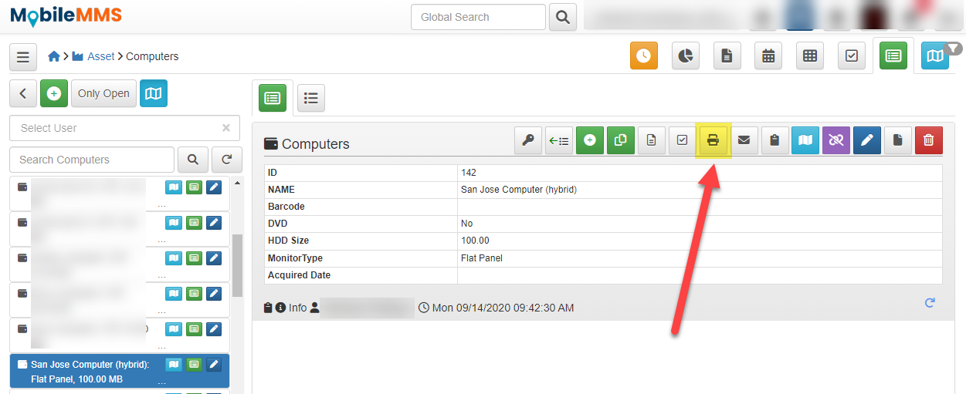Switch to the bulleted list tab
The height and width of the screenshot is (394, 966).
tap(311, 98)
